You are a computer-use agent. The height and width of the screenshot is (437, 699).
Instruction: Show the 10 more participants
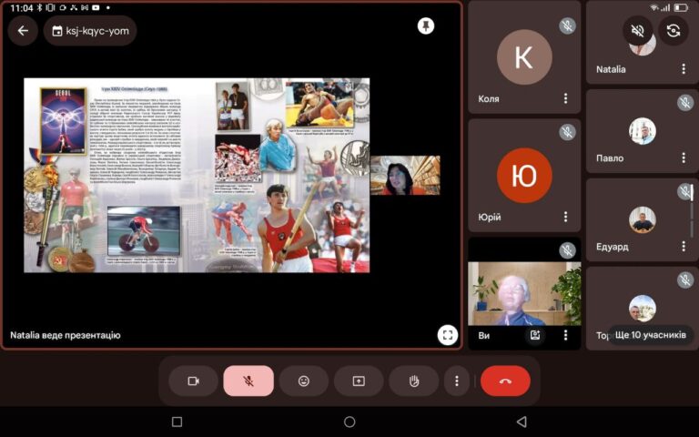pyautogui.click(x=651, y=335)
